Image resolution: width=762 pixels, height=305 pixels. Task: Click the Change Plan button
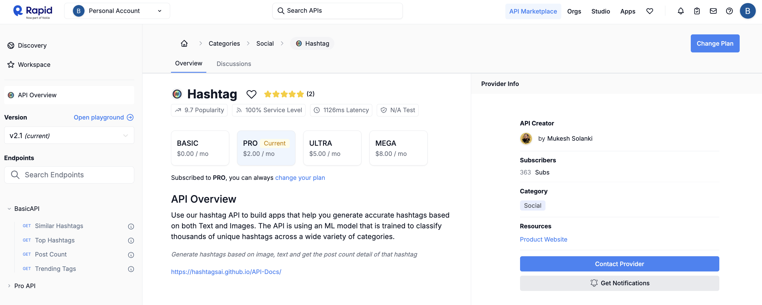click(x=715, y=43)
